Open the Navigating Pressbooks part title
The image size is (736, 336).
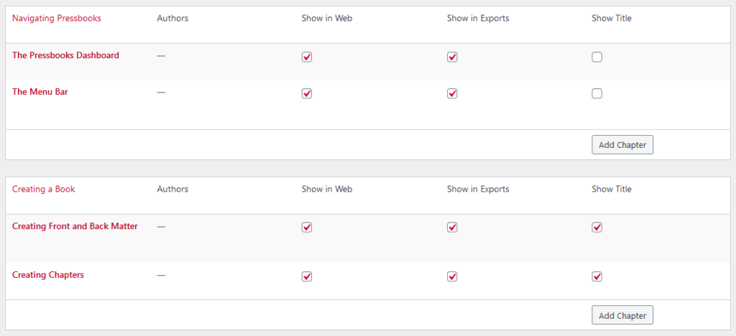tap(57, 19)
